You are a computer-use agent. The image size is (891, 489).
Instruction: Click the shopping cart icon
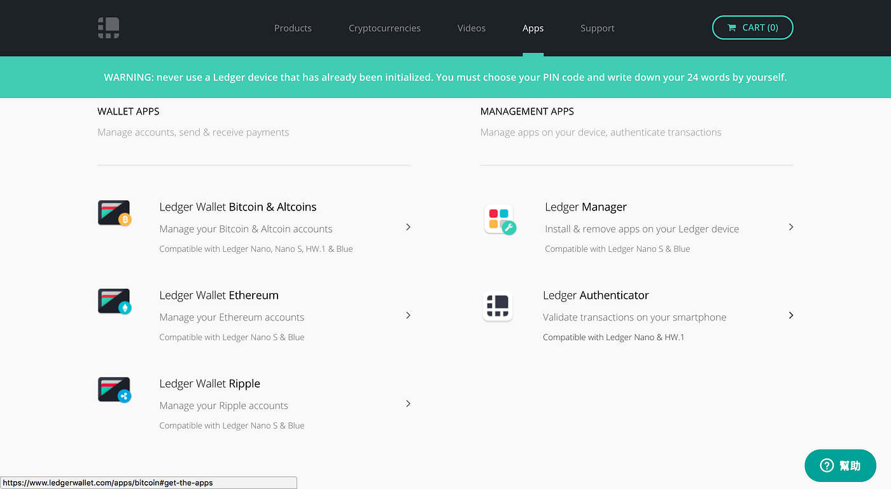[733, 27]
